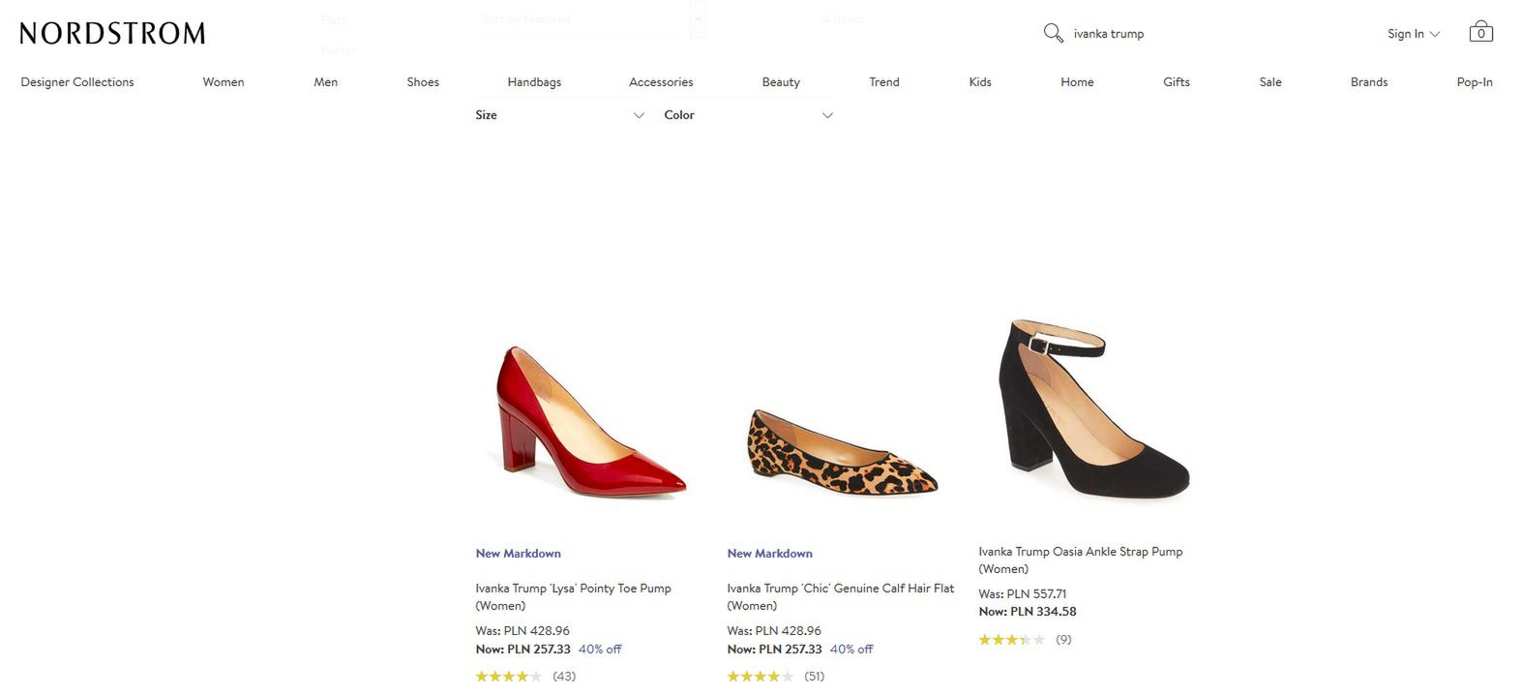1522x695 pixels.
Task: Click the search magnifier icon
Action: [1053, 33]
